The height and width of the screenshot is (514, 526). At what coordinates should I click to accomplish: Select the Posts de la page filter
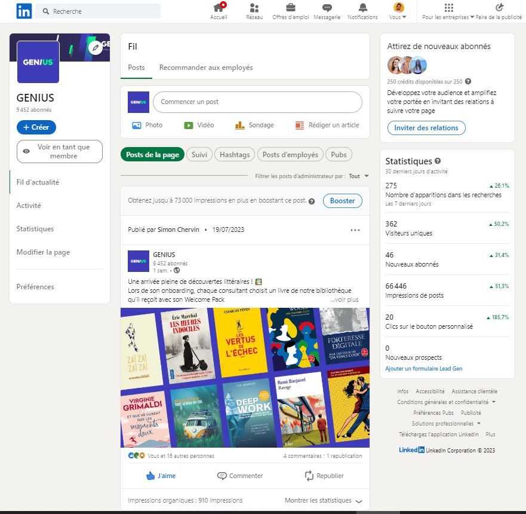tap(152, 154)
